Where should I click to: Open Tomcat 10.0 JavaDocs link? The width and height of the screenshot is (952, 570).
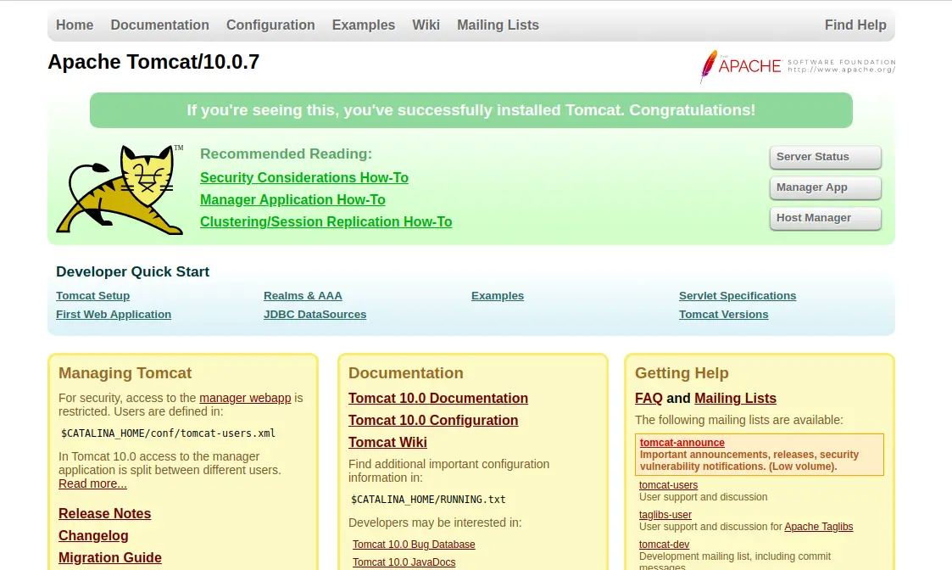click(x=404, y=562)
